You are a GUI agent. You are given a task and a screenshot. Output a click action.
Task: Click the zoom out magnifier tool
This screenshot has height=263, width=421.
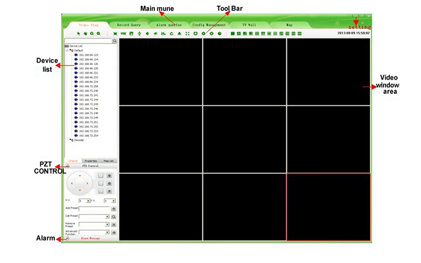click(99, 33)
